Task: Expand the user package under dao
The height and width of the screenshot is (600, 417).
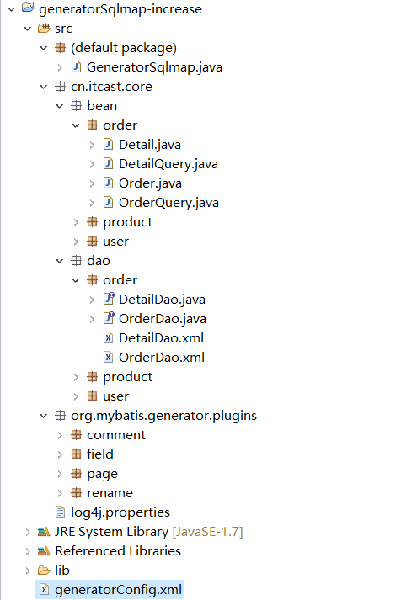Action: point(76,396)
